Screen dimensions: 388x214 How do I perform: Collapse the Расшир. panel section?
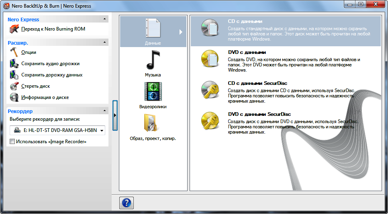point(105,42)
